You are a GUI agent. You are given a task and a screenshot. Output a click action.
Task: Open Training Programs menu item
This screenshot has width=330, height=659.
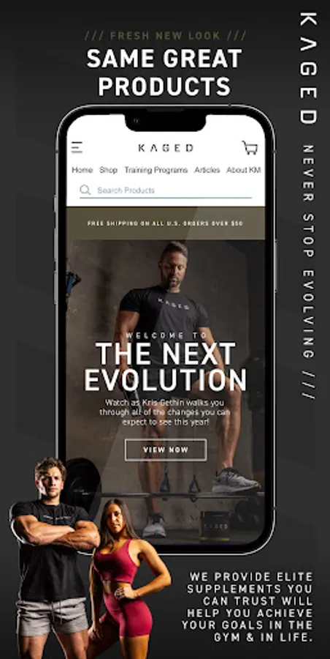(156, 170)
